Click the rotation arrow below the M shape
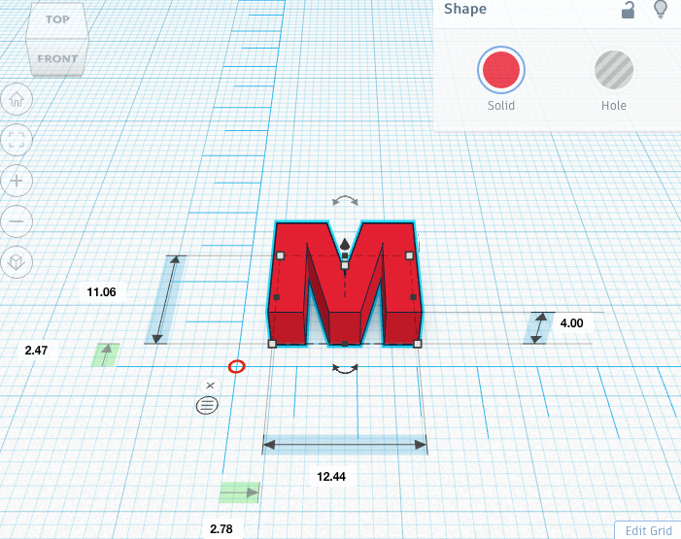 [x=345, y=368]
